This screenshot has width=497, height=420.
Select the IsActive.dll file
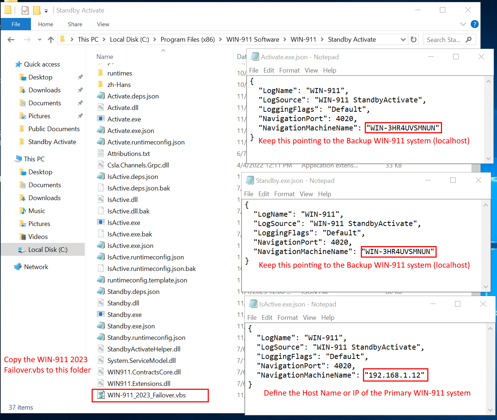[x=122, y=199]
